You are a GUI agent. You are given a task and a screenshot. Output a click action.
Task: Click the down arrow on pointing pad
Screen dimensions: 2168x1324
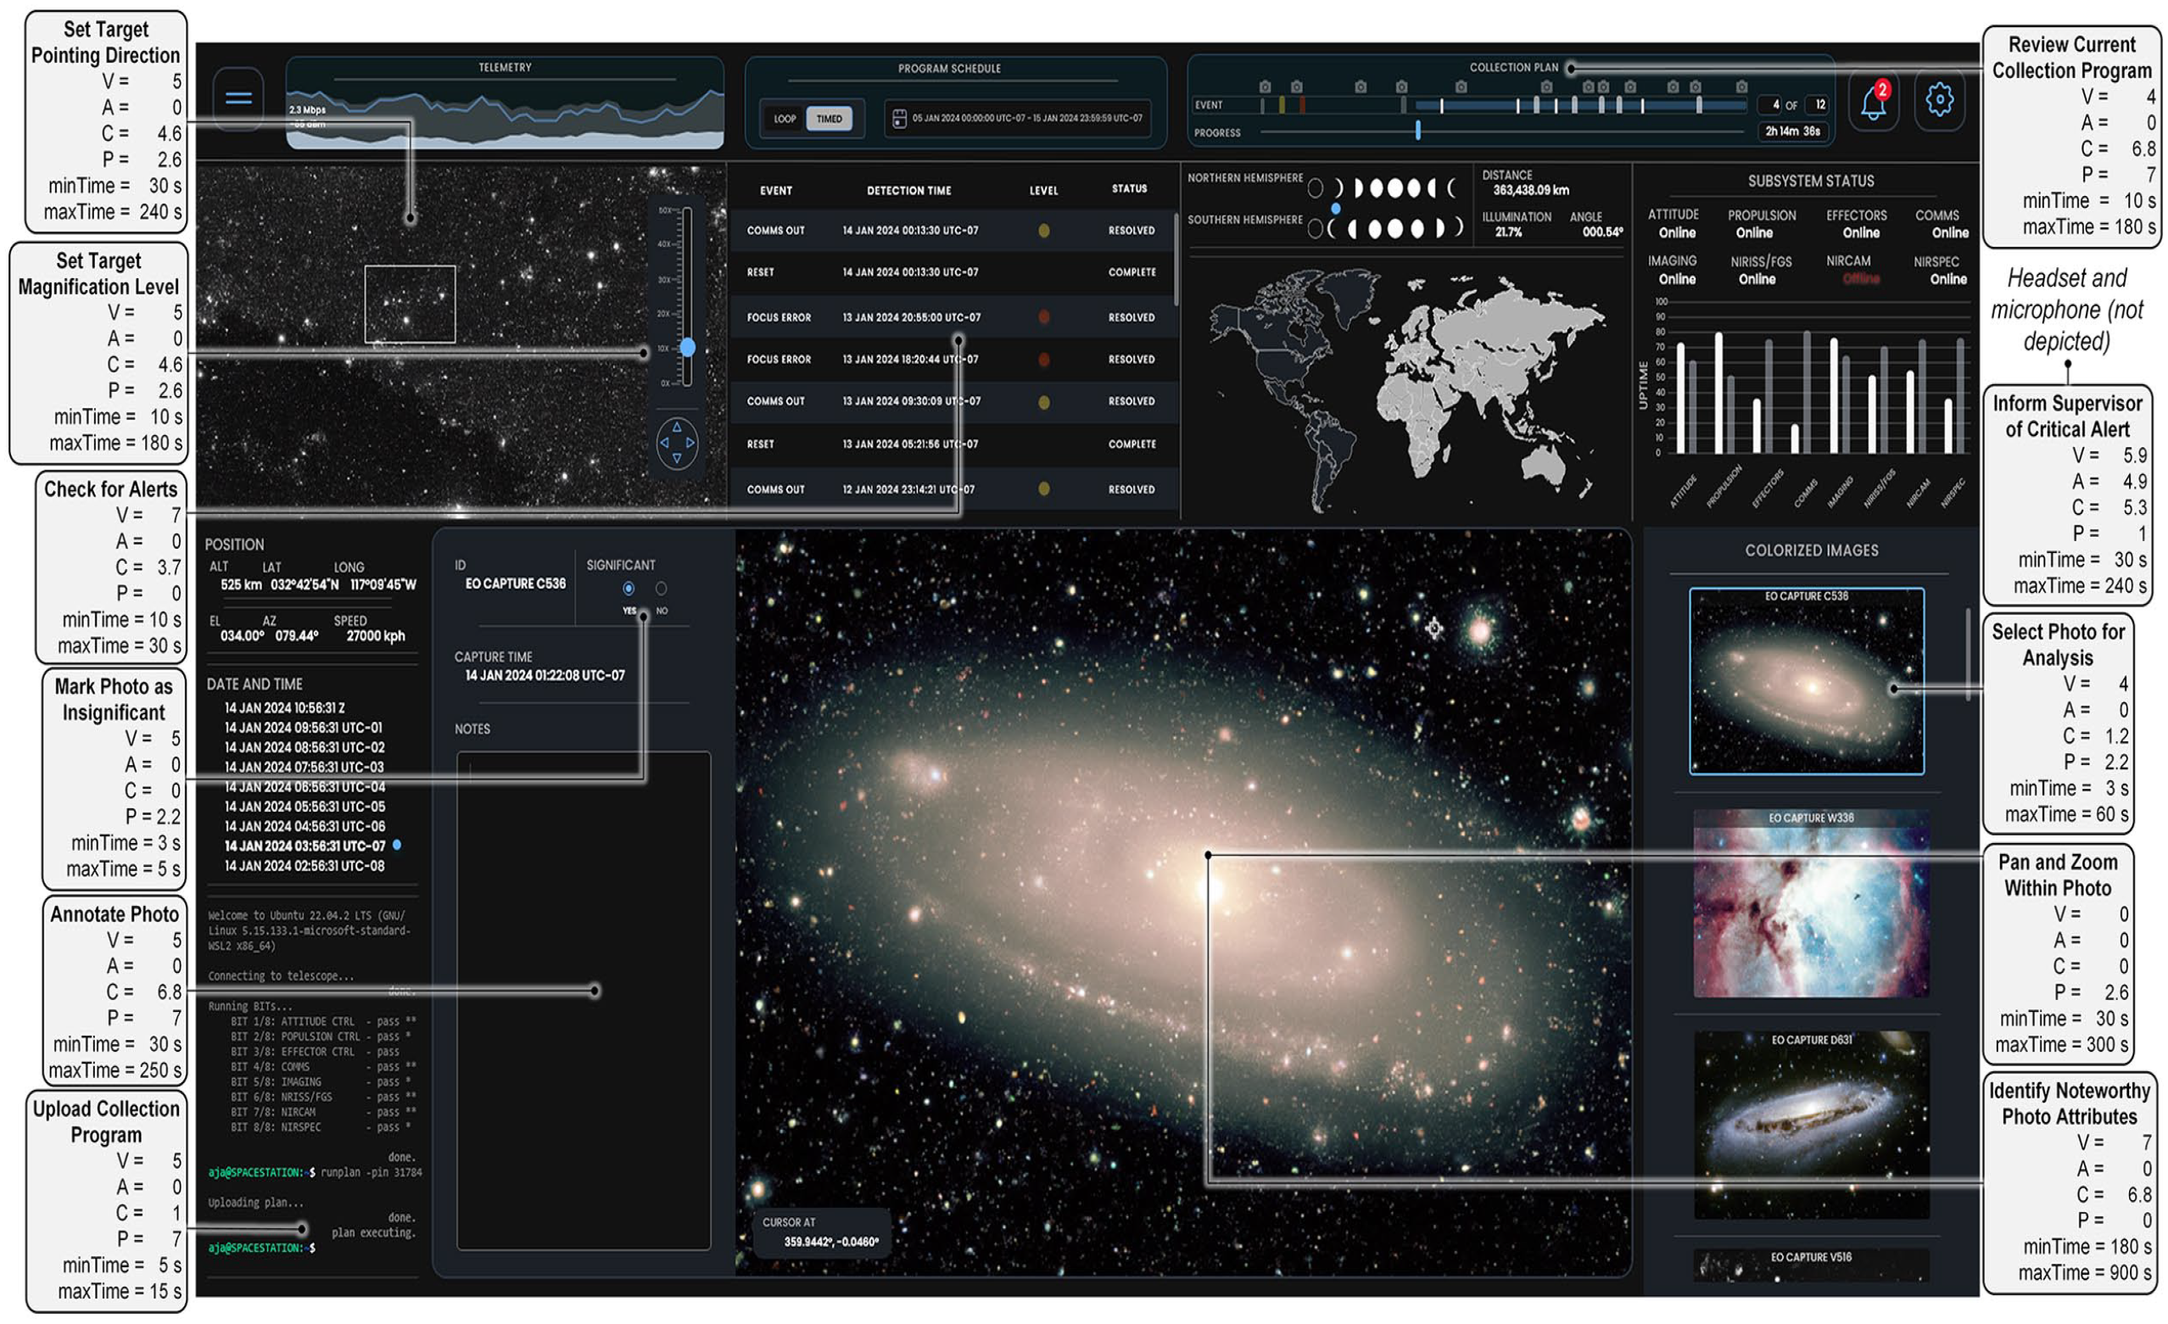pos(677,458)
